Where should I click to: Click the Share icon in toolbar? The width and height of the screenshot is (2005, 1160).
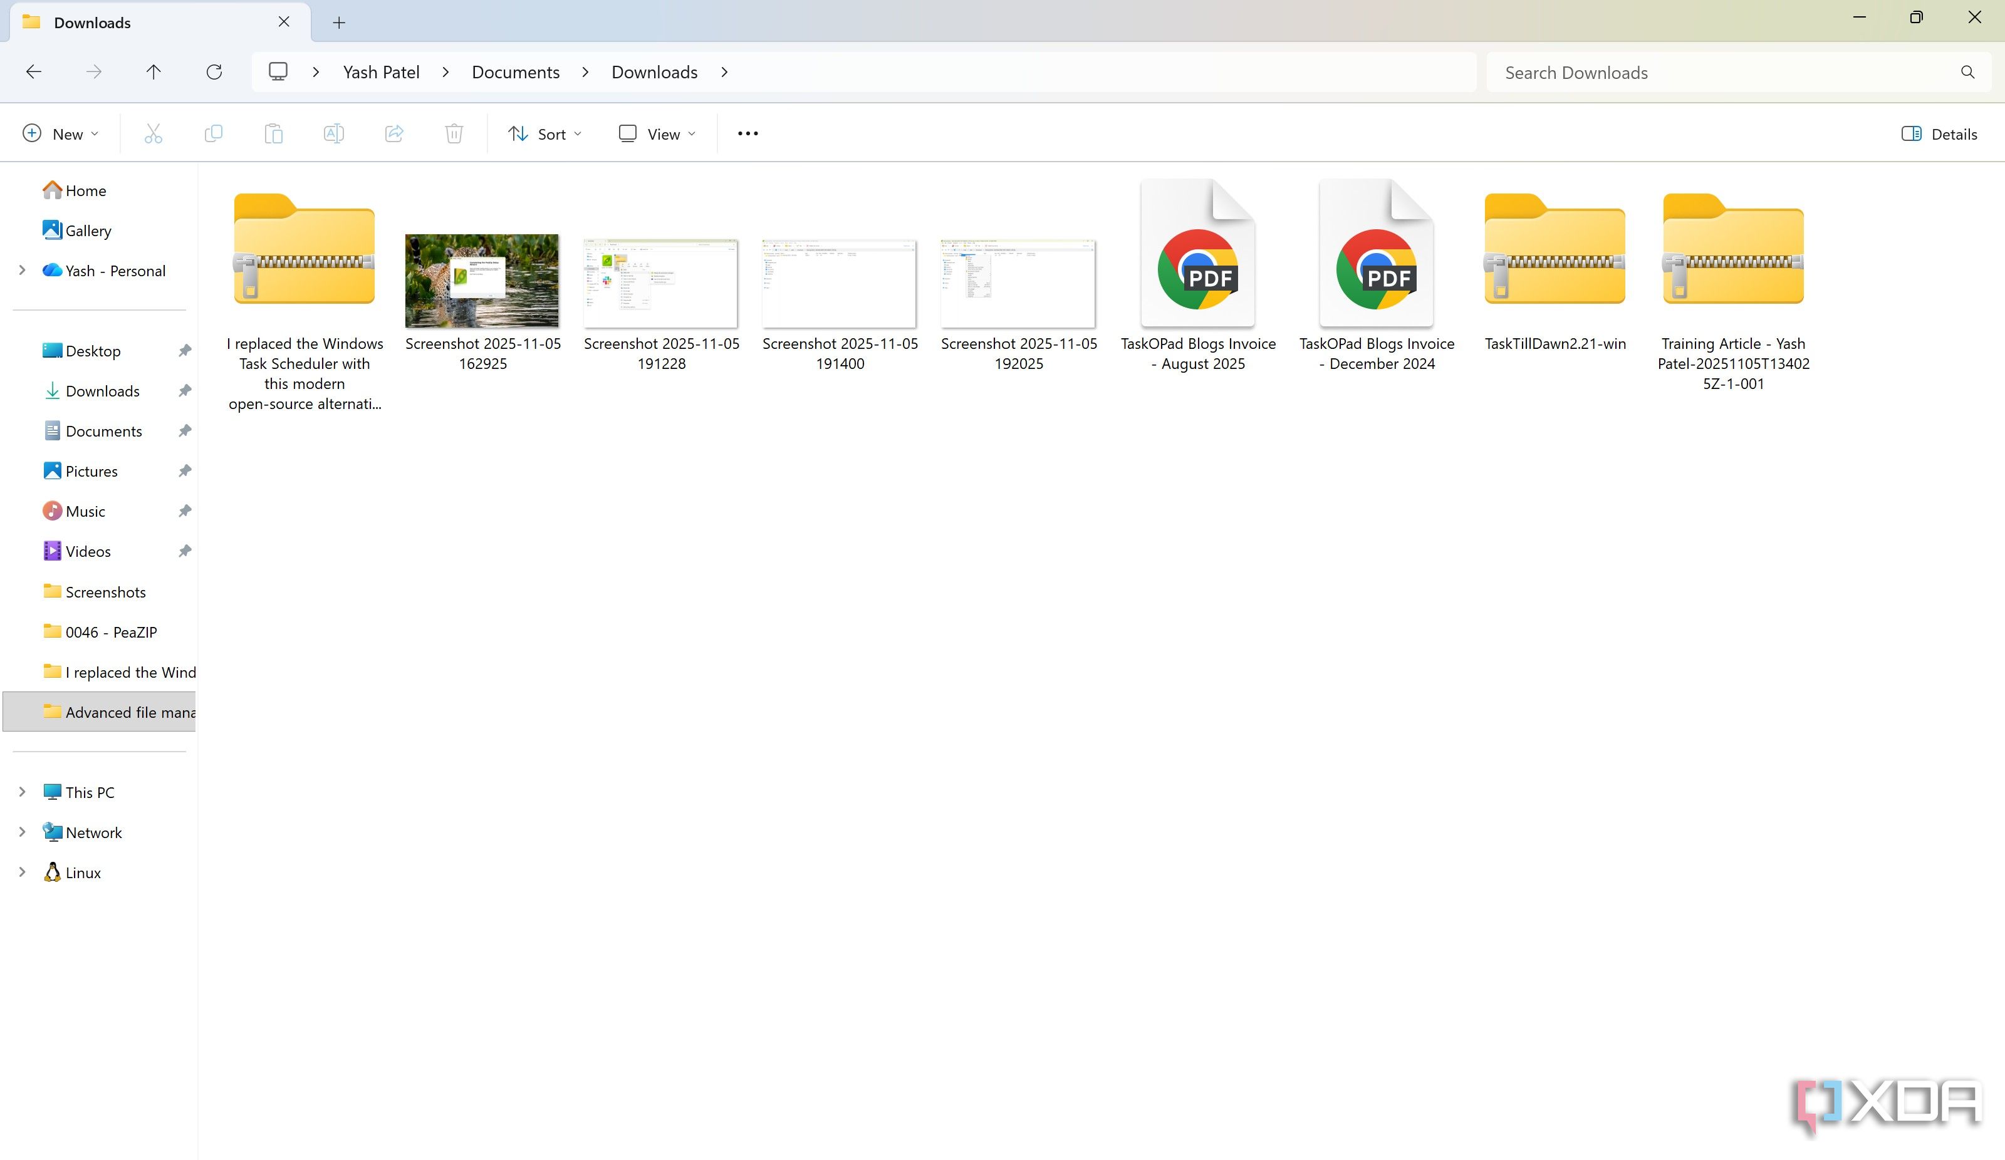[394, 133]
